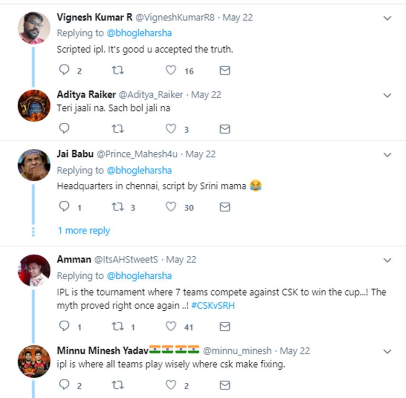Screen dimensions: 406x398
Task: Open more options chevron on Vignesh's tweet
Action: [x=387, y=18]
